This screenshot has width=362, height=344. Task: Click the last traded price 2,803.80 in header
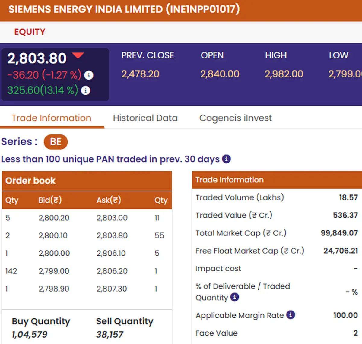tap(37, 58)
